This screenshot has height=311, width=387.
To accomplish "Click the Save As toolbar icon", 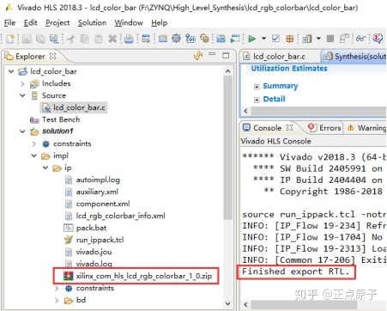I will [54, 39].
